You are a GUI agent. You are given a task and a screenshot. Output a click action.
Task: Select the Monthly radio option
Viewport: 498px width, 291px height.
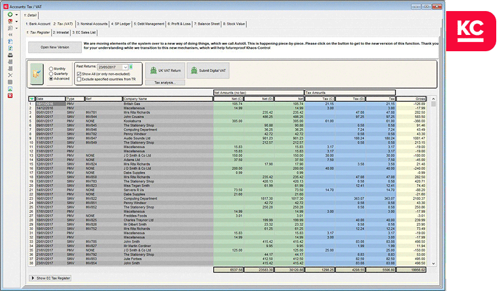[51, 69]
